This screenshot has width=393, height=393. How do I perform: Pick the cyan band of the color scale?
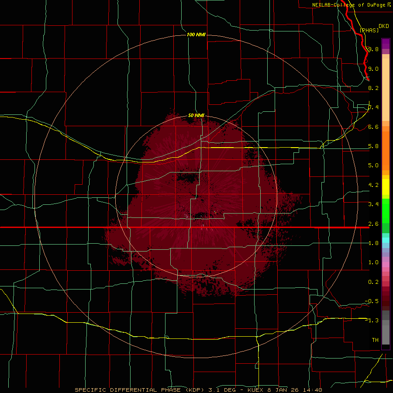(x=386, y=240)
